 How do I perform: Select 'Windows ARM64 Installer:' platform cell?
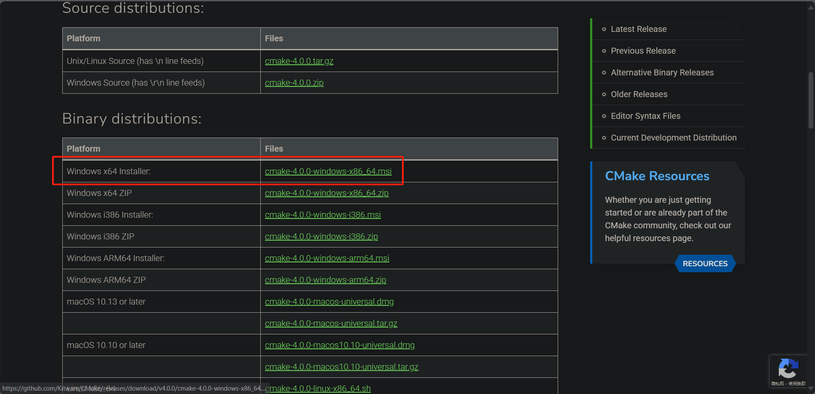(x=161, y=258)
